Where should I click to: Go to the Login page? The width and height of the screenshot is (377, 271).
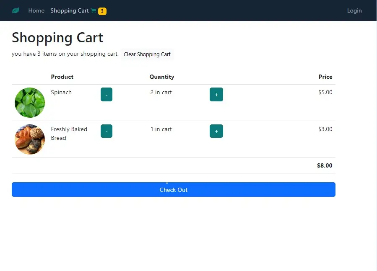354,10
